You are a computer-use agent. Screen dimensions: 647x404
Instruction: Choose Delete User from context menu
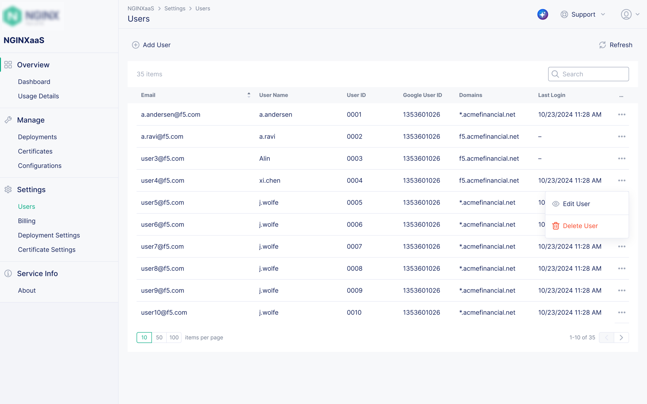tap(580, 226)
